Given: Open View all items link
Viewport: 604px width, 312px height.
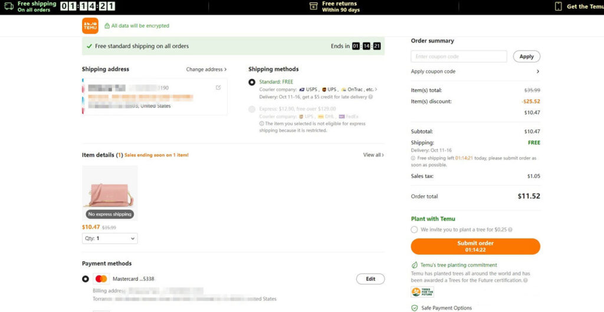Looking at the screenshot, I should pos(373,155).
